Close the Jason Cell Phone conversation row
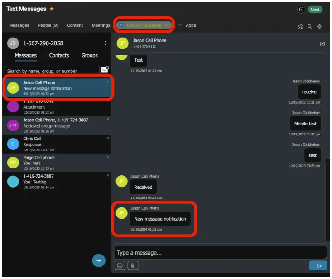The width and height of the screenshot is (332, 279). tap(108, 82)
